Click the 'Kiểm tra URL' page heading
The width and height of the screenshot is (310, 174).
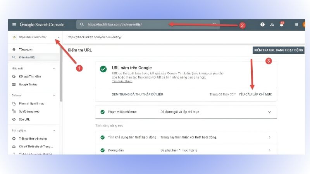pos(80,50)
